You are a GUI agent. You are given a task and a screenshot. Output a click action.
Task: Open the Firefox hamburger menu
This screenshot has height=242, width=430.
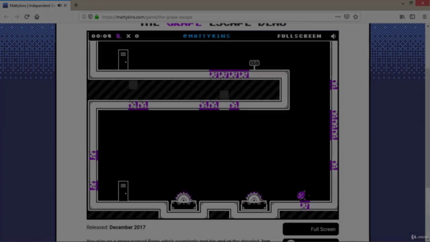(x=424, y=17)
